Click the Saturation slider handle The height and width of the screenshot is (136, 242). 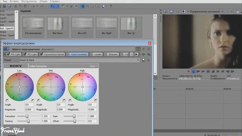pyautogui.click(x=27, y=116)
